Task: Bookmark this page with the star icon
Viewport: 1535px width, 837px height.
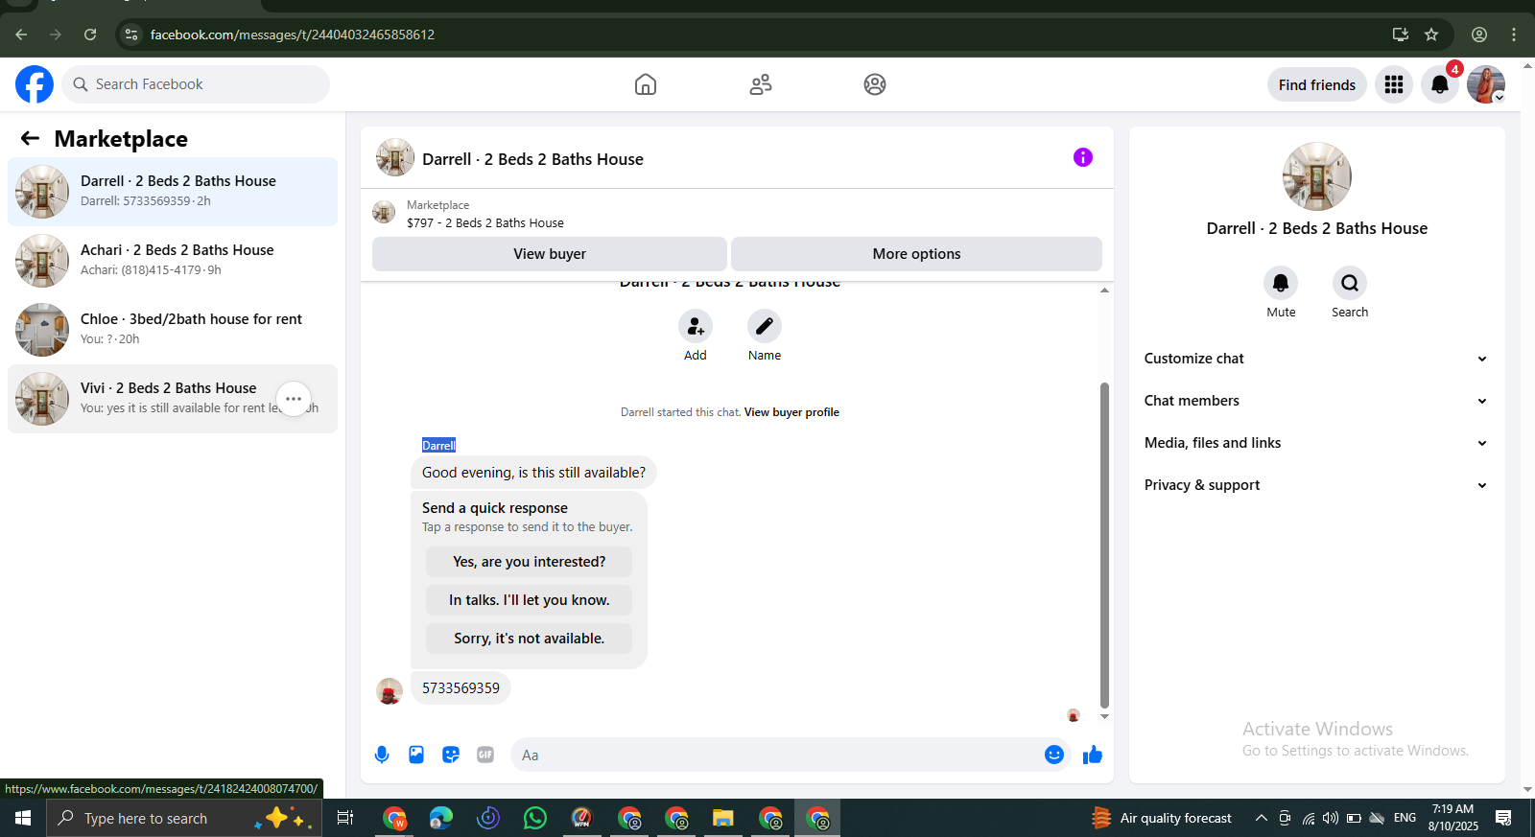Action: (x=1431, y=35)
